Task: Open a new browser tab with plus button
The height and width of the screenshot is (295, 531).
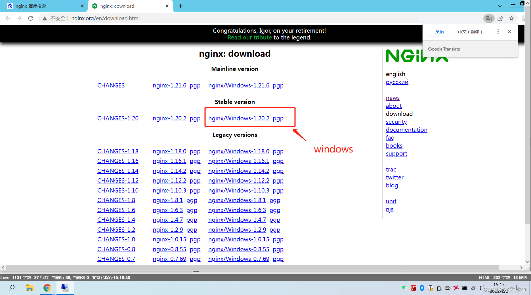Action: point(181,6)
